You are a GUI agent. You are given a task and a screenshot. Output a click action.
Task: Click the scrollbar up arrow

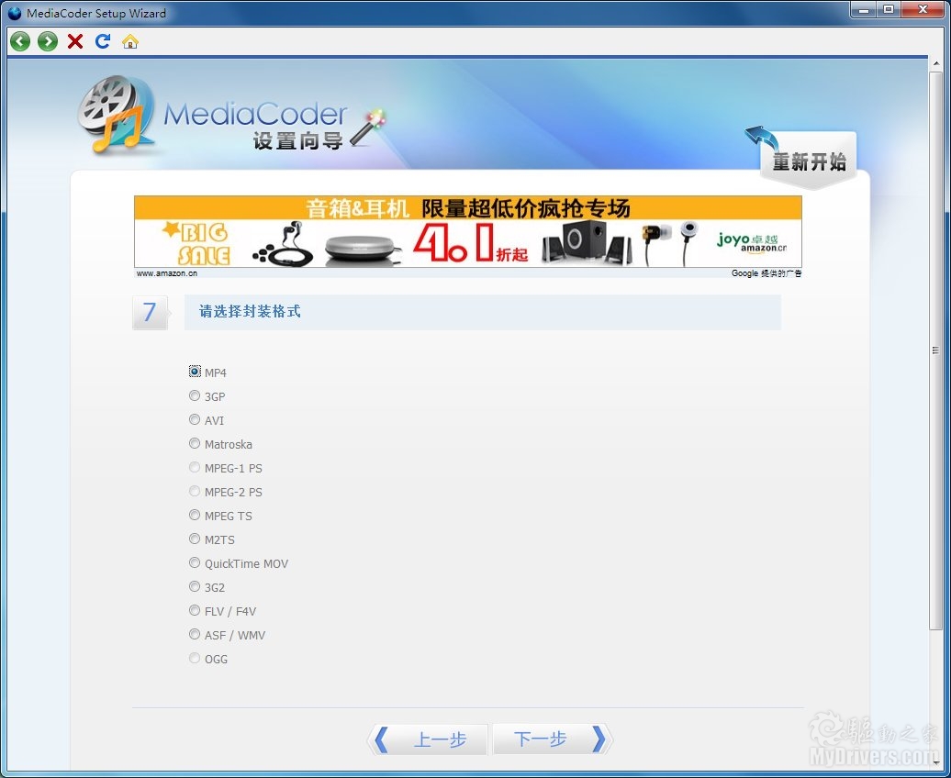click(935, 63)
